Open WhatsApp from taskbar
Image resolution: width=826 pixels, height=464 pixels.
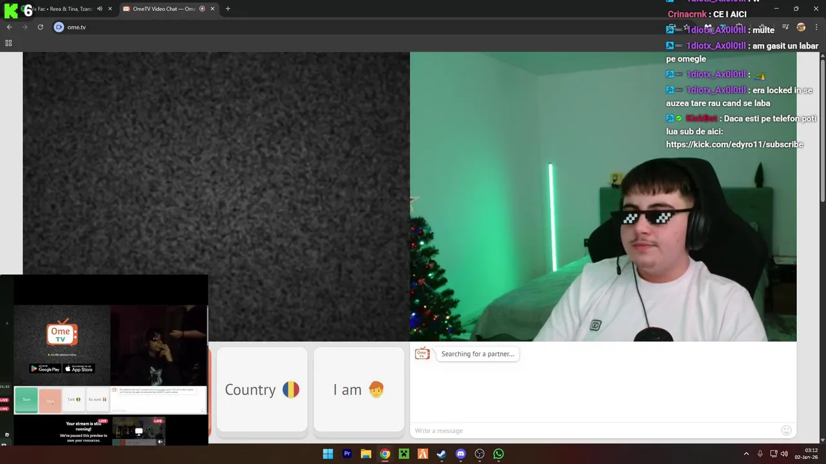498,454
